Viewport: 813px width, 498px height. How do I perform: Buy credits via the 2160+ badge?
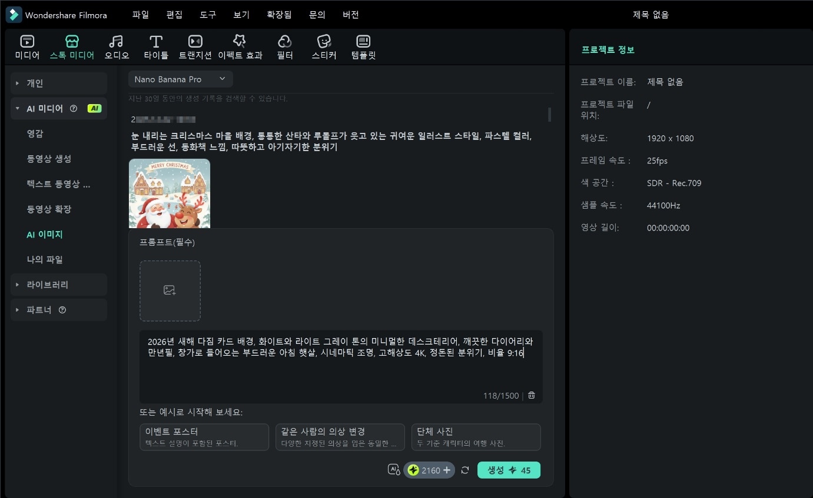point(429,470)
